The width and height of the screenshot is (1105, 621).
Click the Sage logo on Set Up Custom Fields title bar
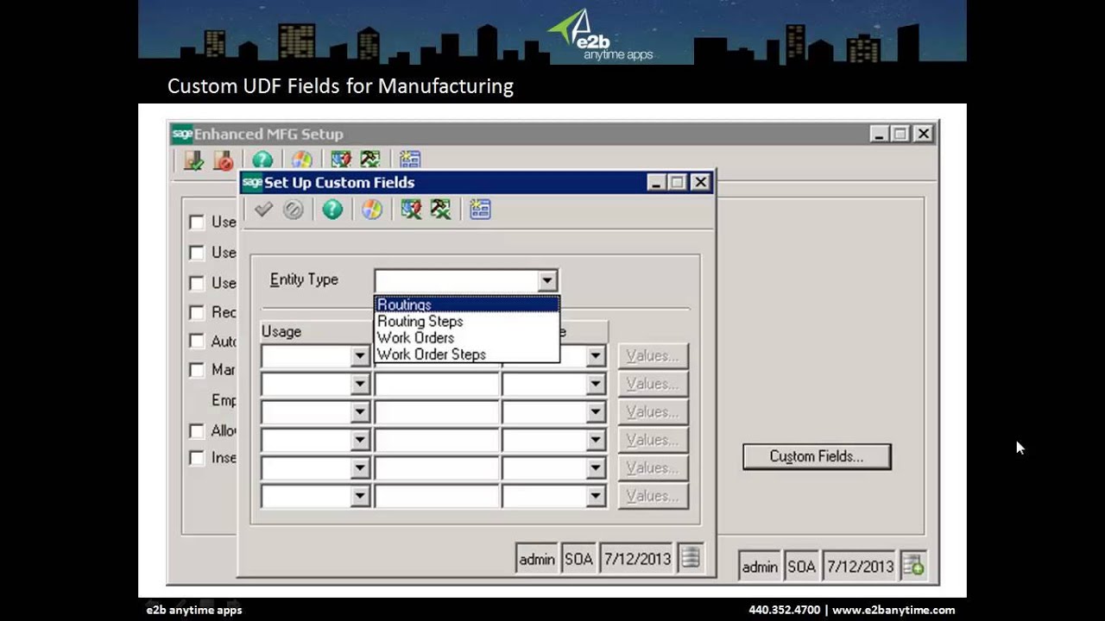tap(252, 182)
